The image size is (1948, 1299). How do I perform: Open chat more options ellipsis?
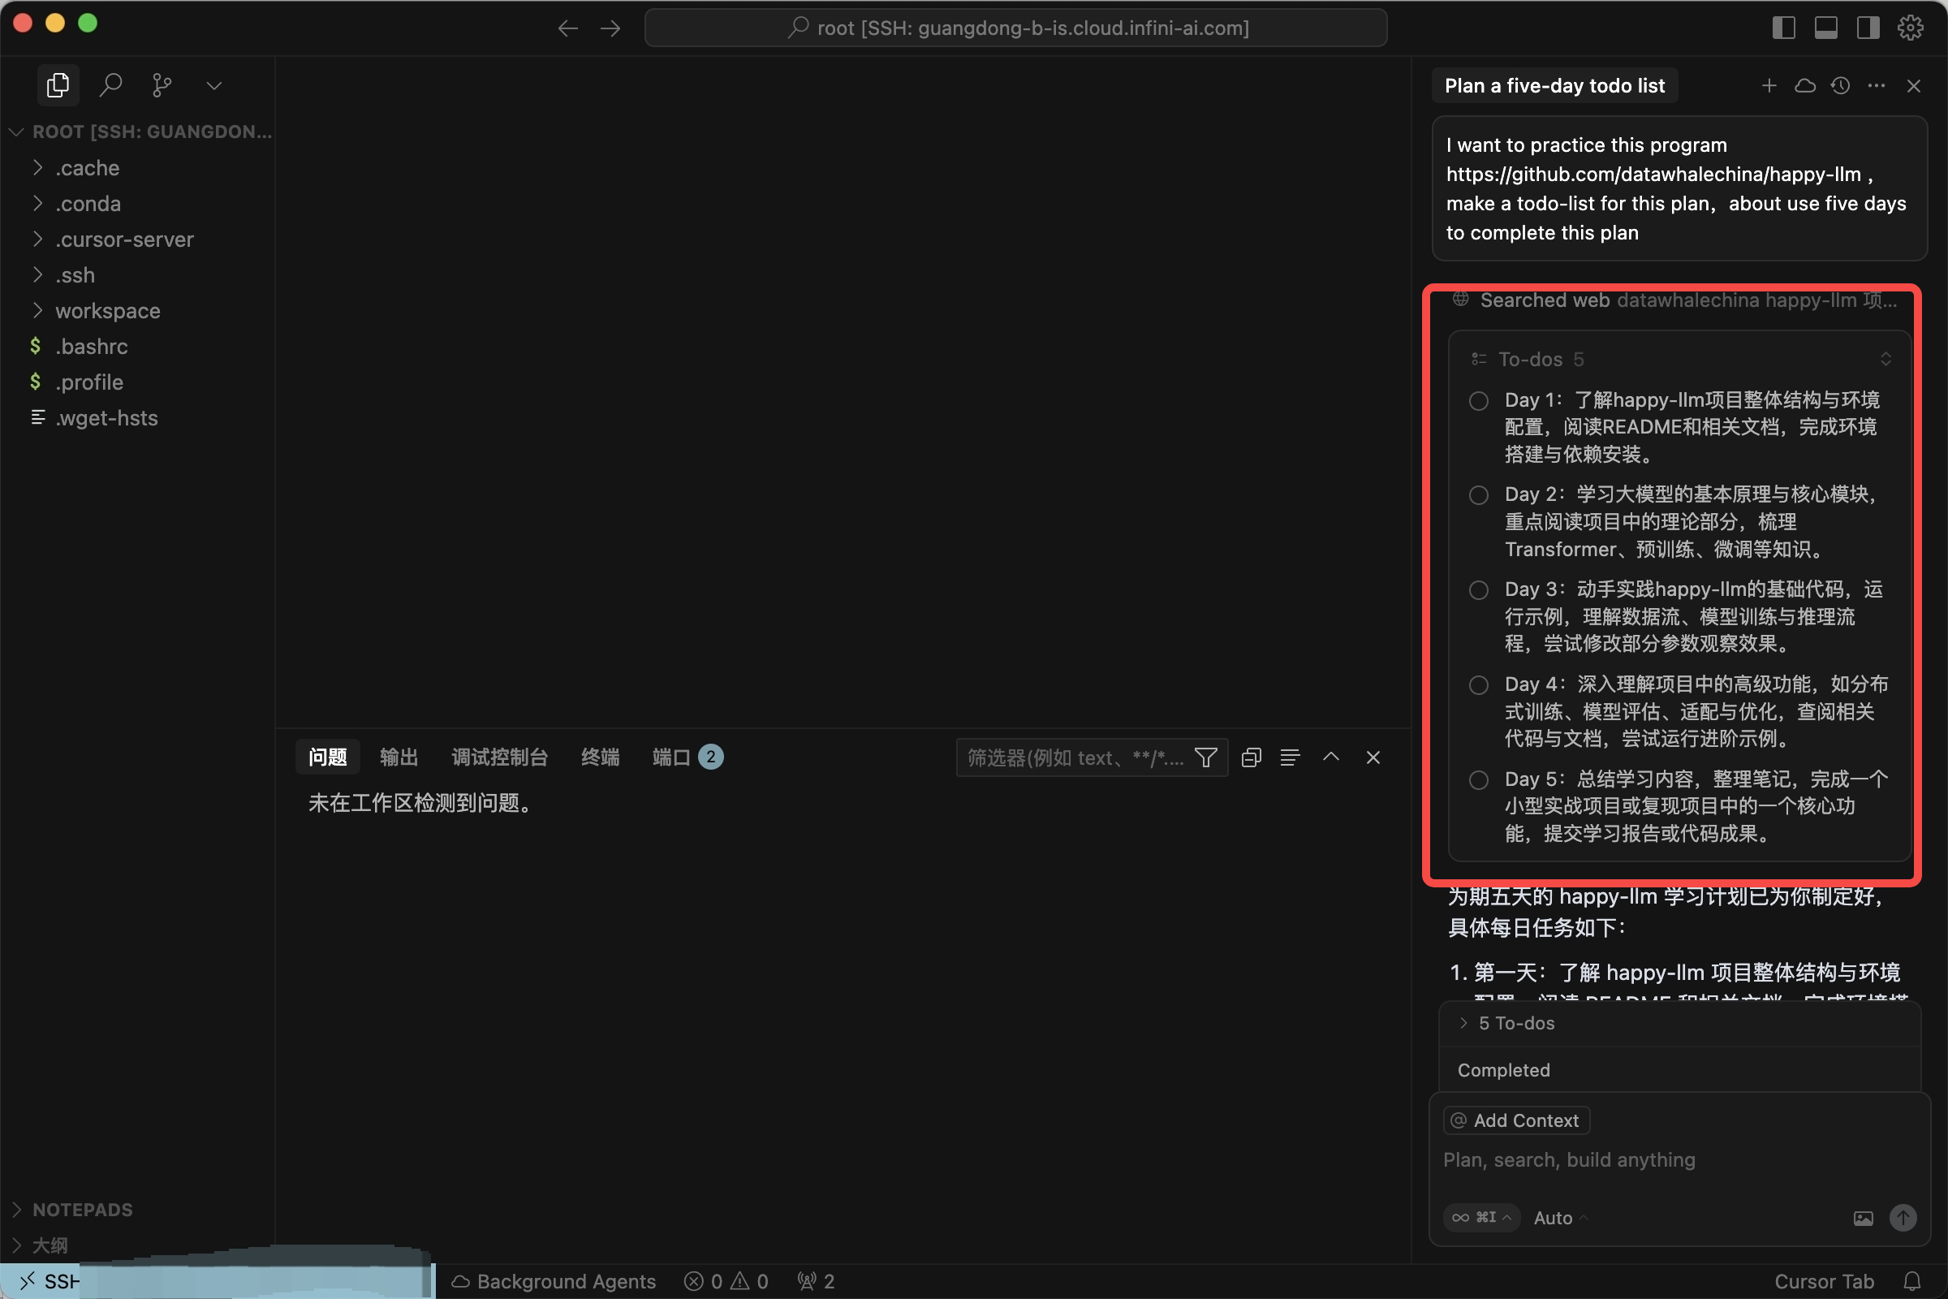[x=1877, y=85]
